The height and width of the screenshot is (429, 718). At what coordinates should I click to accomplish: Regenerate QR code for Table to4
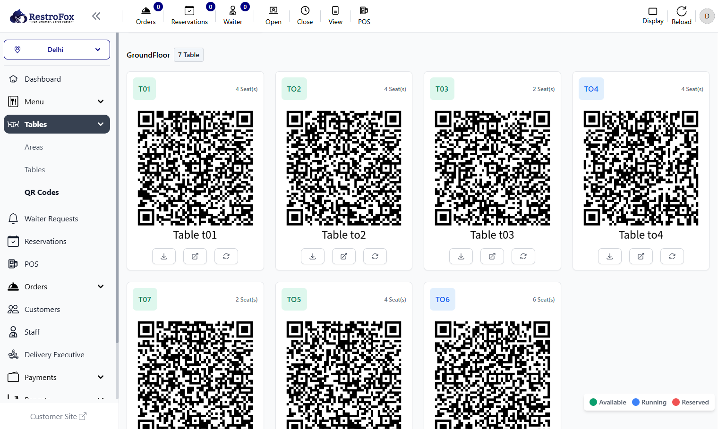point(672,256)
